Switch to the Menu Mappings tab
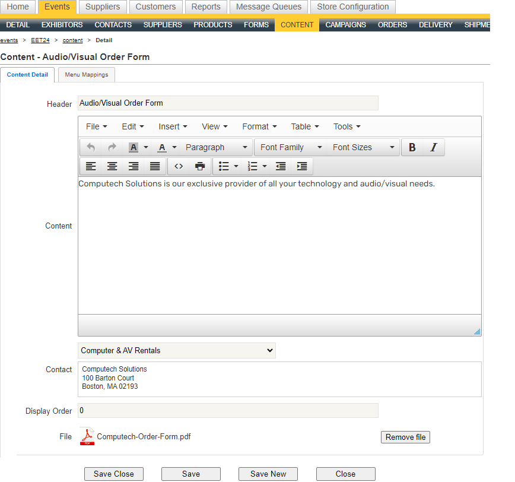515x482 pixels. (86, 75)
